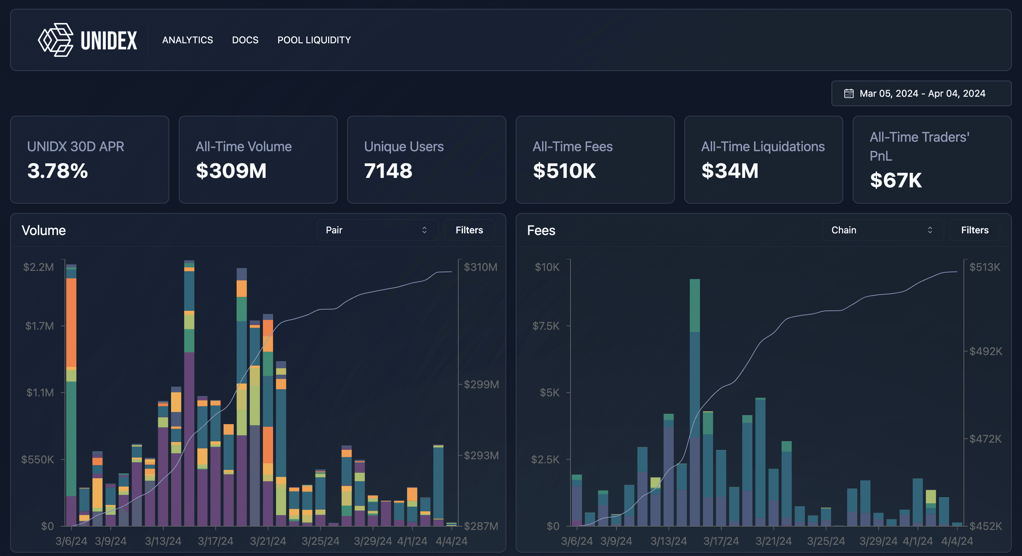
Task: Click the 3/17/24 date under Fees chart
Action: coord(721,541)
